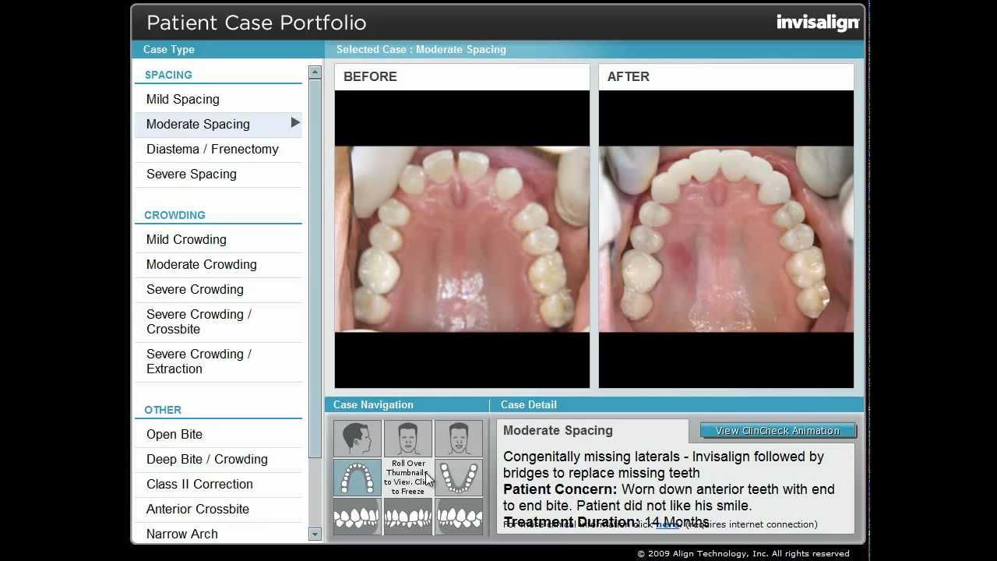This screenshot has width=997, height=561.
Task: Click the Treatment Duration text
Action: tap(606, 521)
